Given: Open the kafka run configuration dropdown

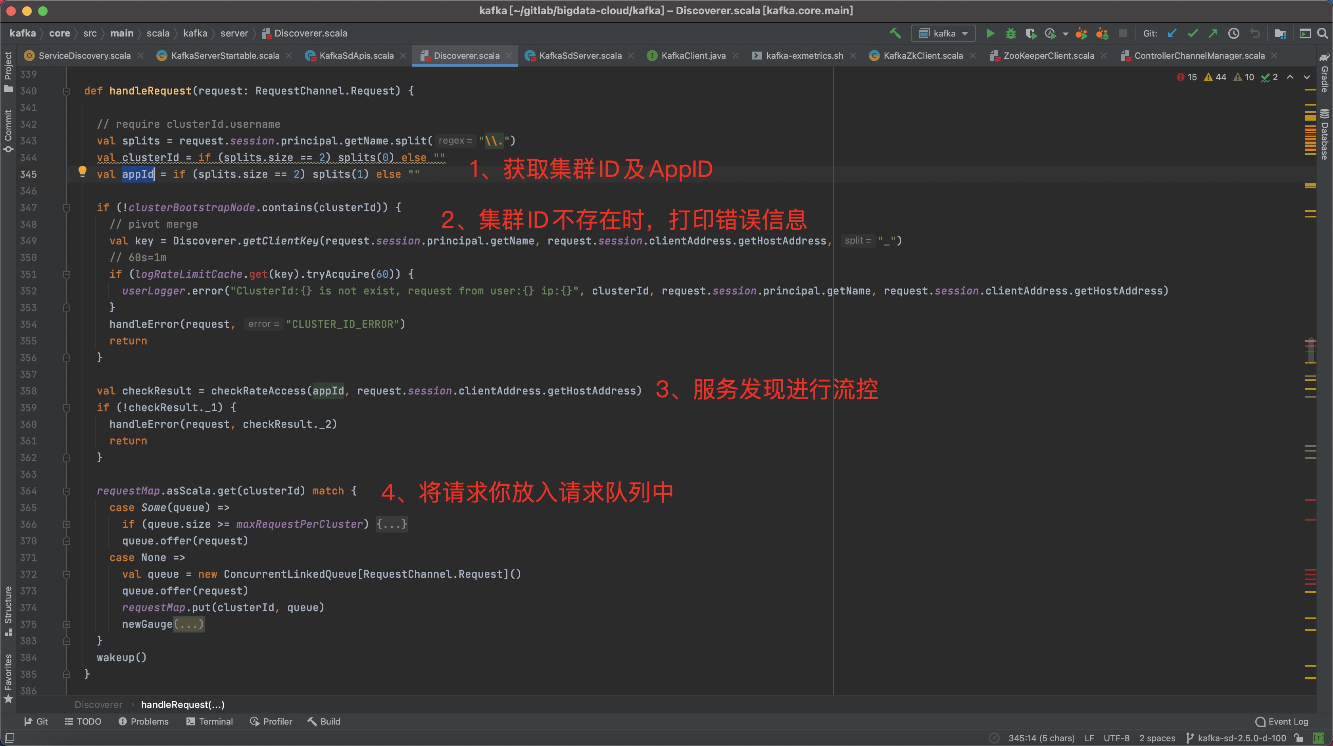Looking at the screenshot, I should (x=943, y=34).
